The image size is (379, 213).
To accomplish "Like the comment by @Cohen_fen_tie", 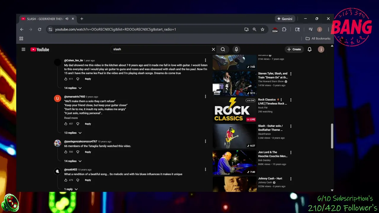I will tap(66, 79).
